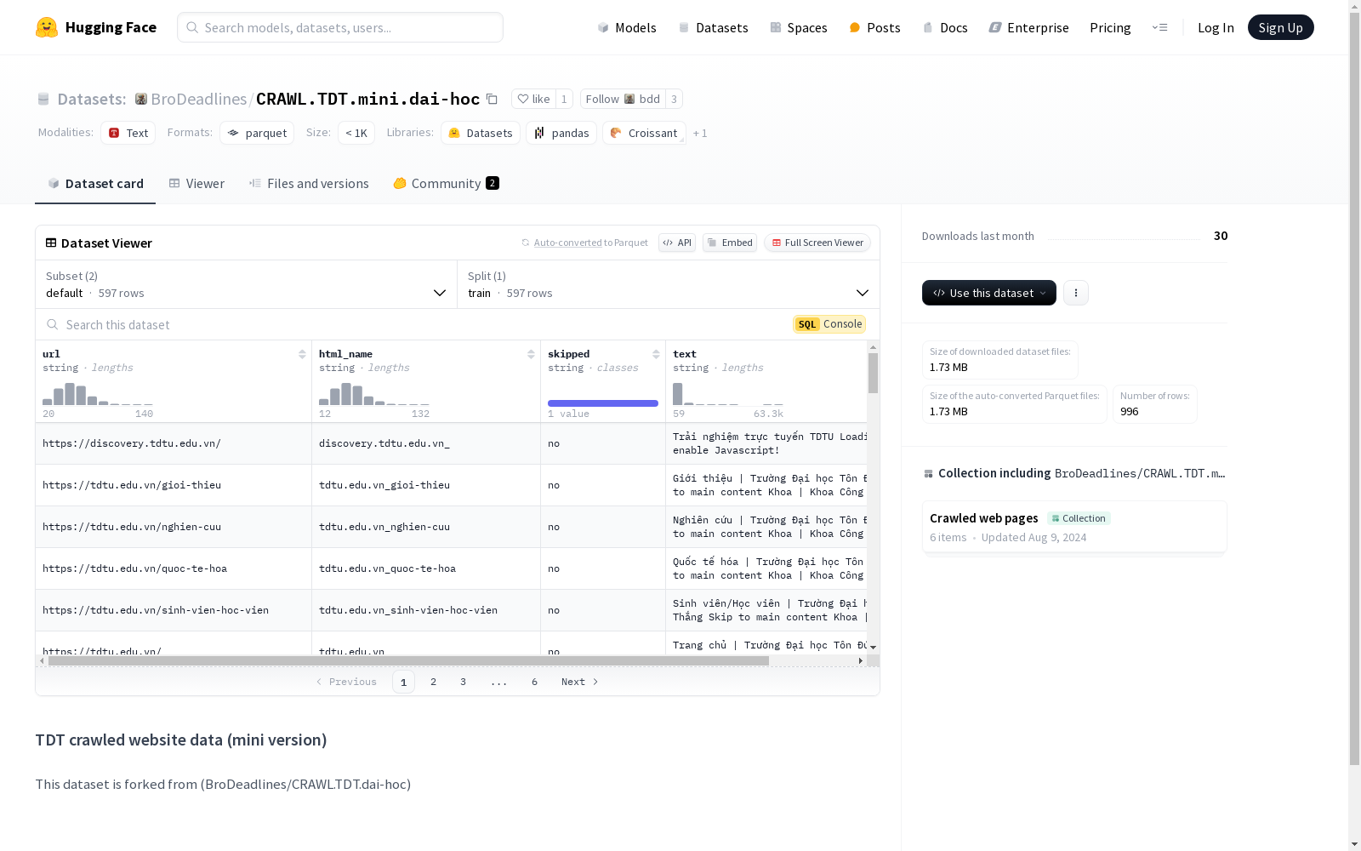Click the url lengths histogram
1361x851 pixels.
pyautogui.click(x=98, y=394)
